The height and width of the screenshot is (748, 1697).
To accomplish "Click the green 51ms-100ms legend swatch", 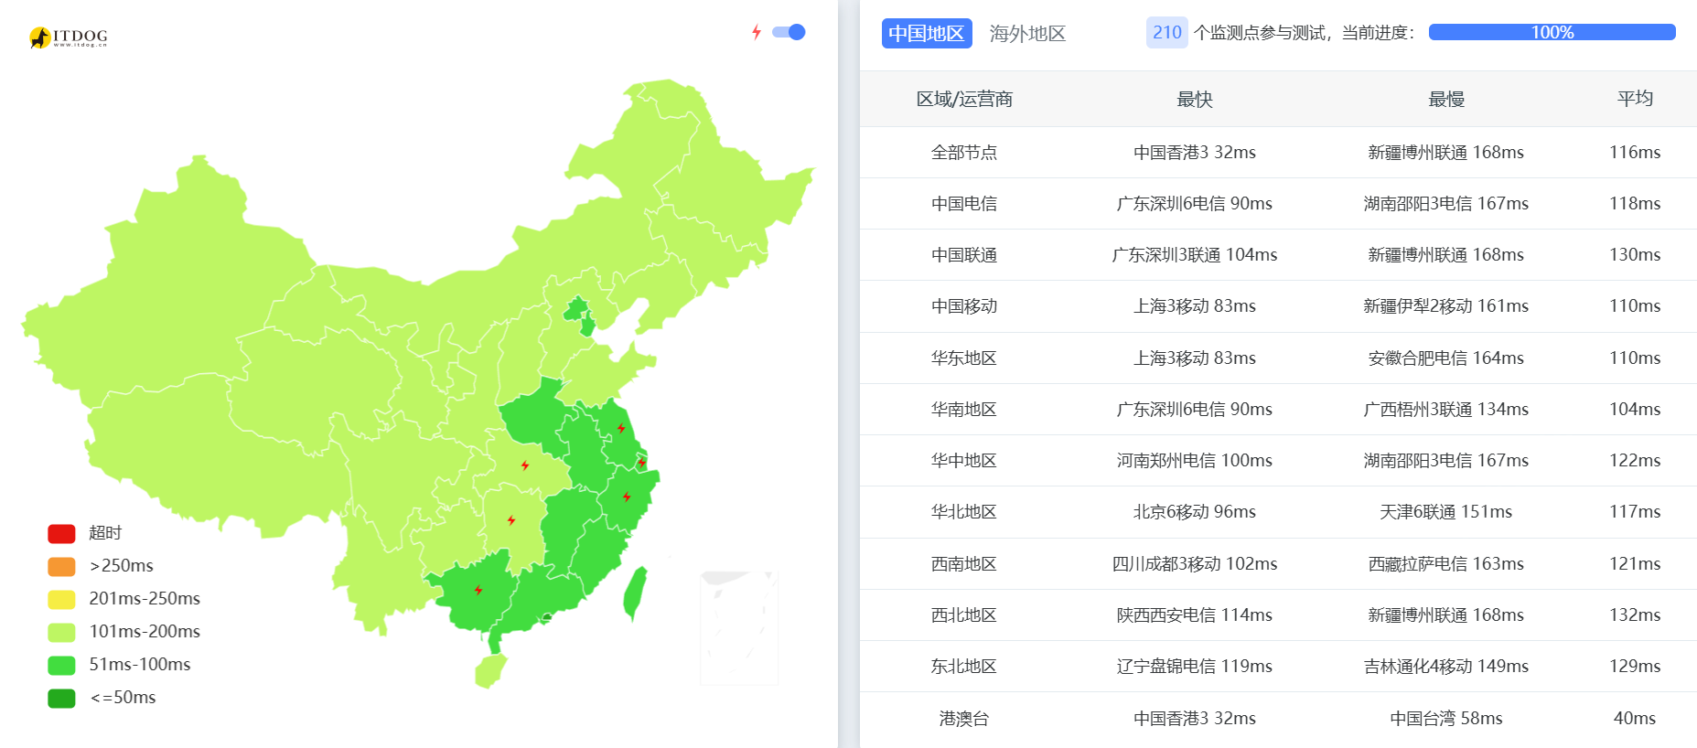I will [61, 665].
